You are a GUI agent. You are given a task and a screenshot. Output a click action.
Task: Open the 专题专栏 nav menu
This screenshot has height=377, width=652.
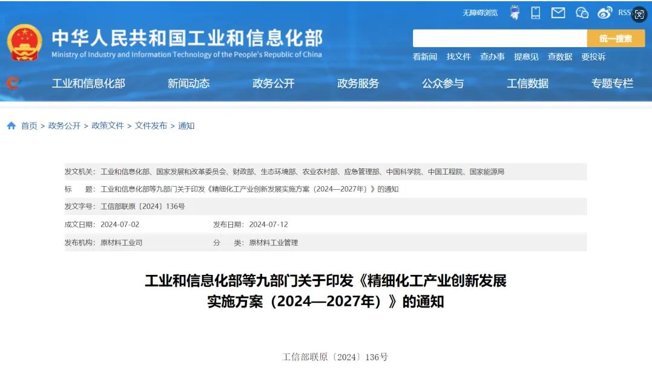[613, 83]
